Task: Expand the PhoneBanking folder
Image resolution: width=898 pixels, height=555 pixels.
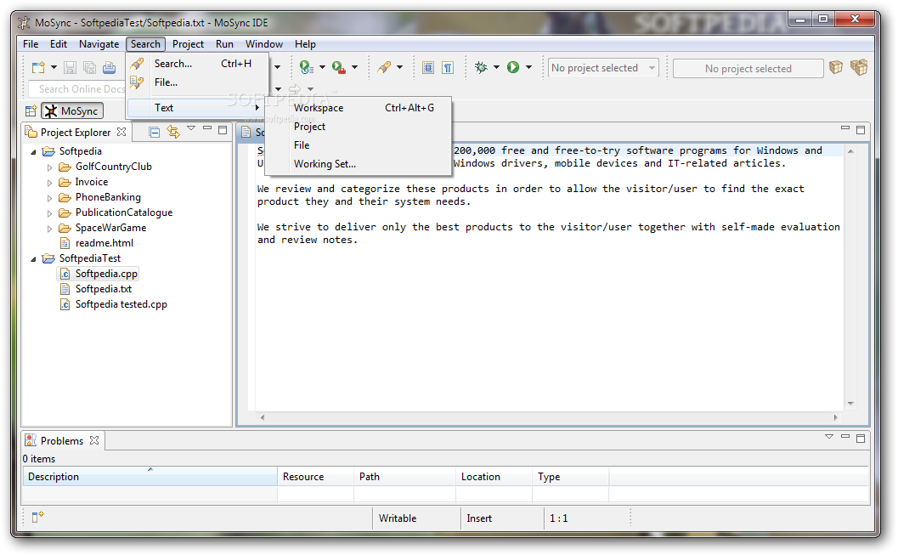Action: click(49, 197)
